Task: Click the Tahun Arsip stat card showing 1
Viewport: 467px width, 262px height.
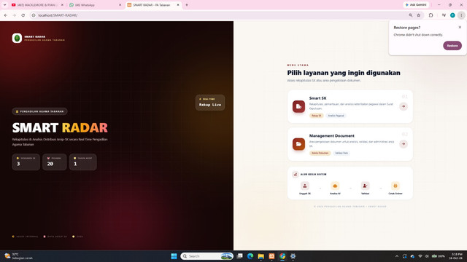Action: pyautogui.click(x=82, y=162)
